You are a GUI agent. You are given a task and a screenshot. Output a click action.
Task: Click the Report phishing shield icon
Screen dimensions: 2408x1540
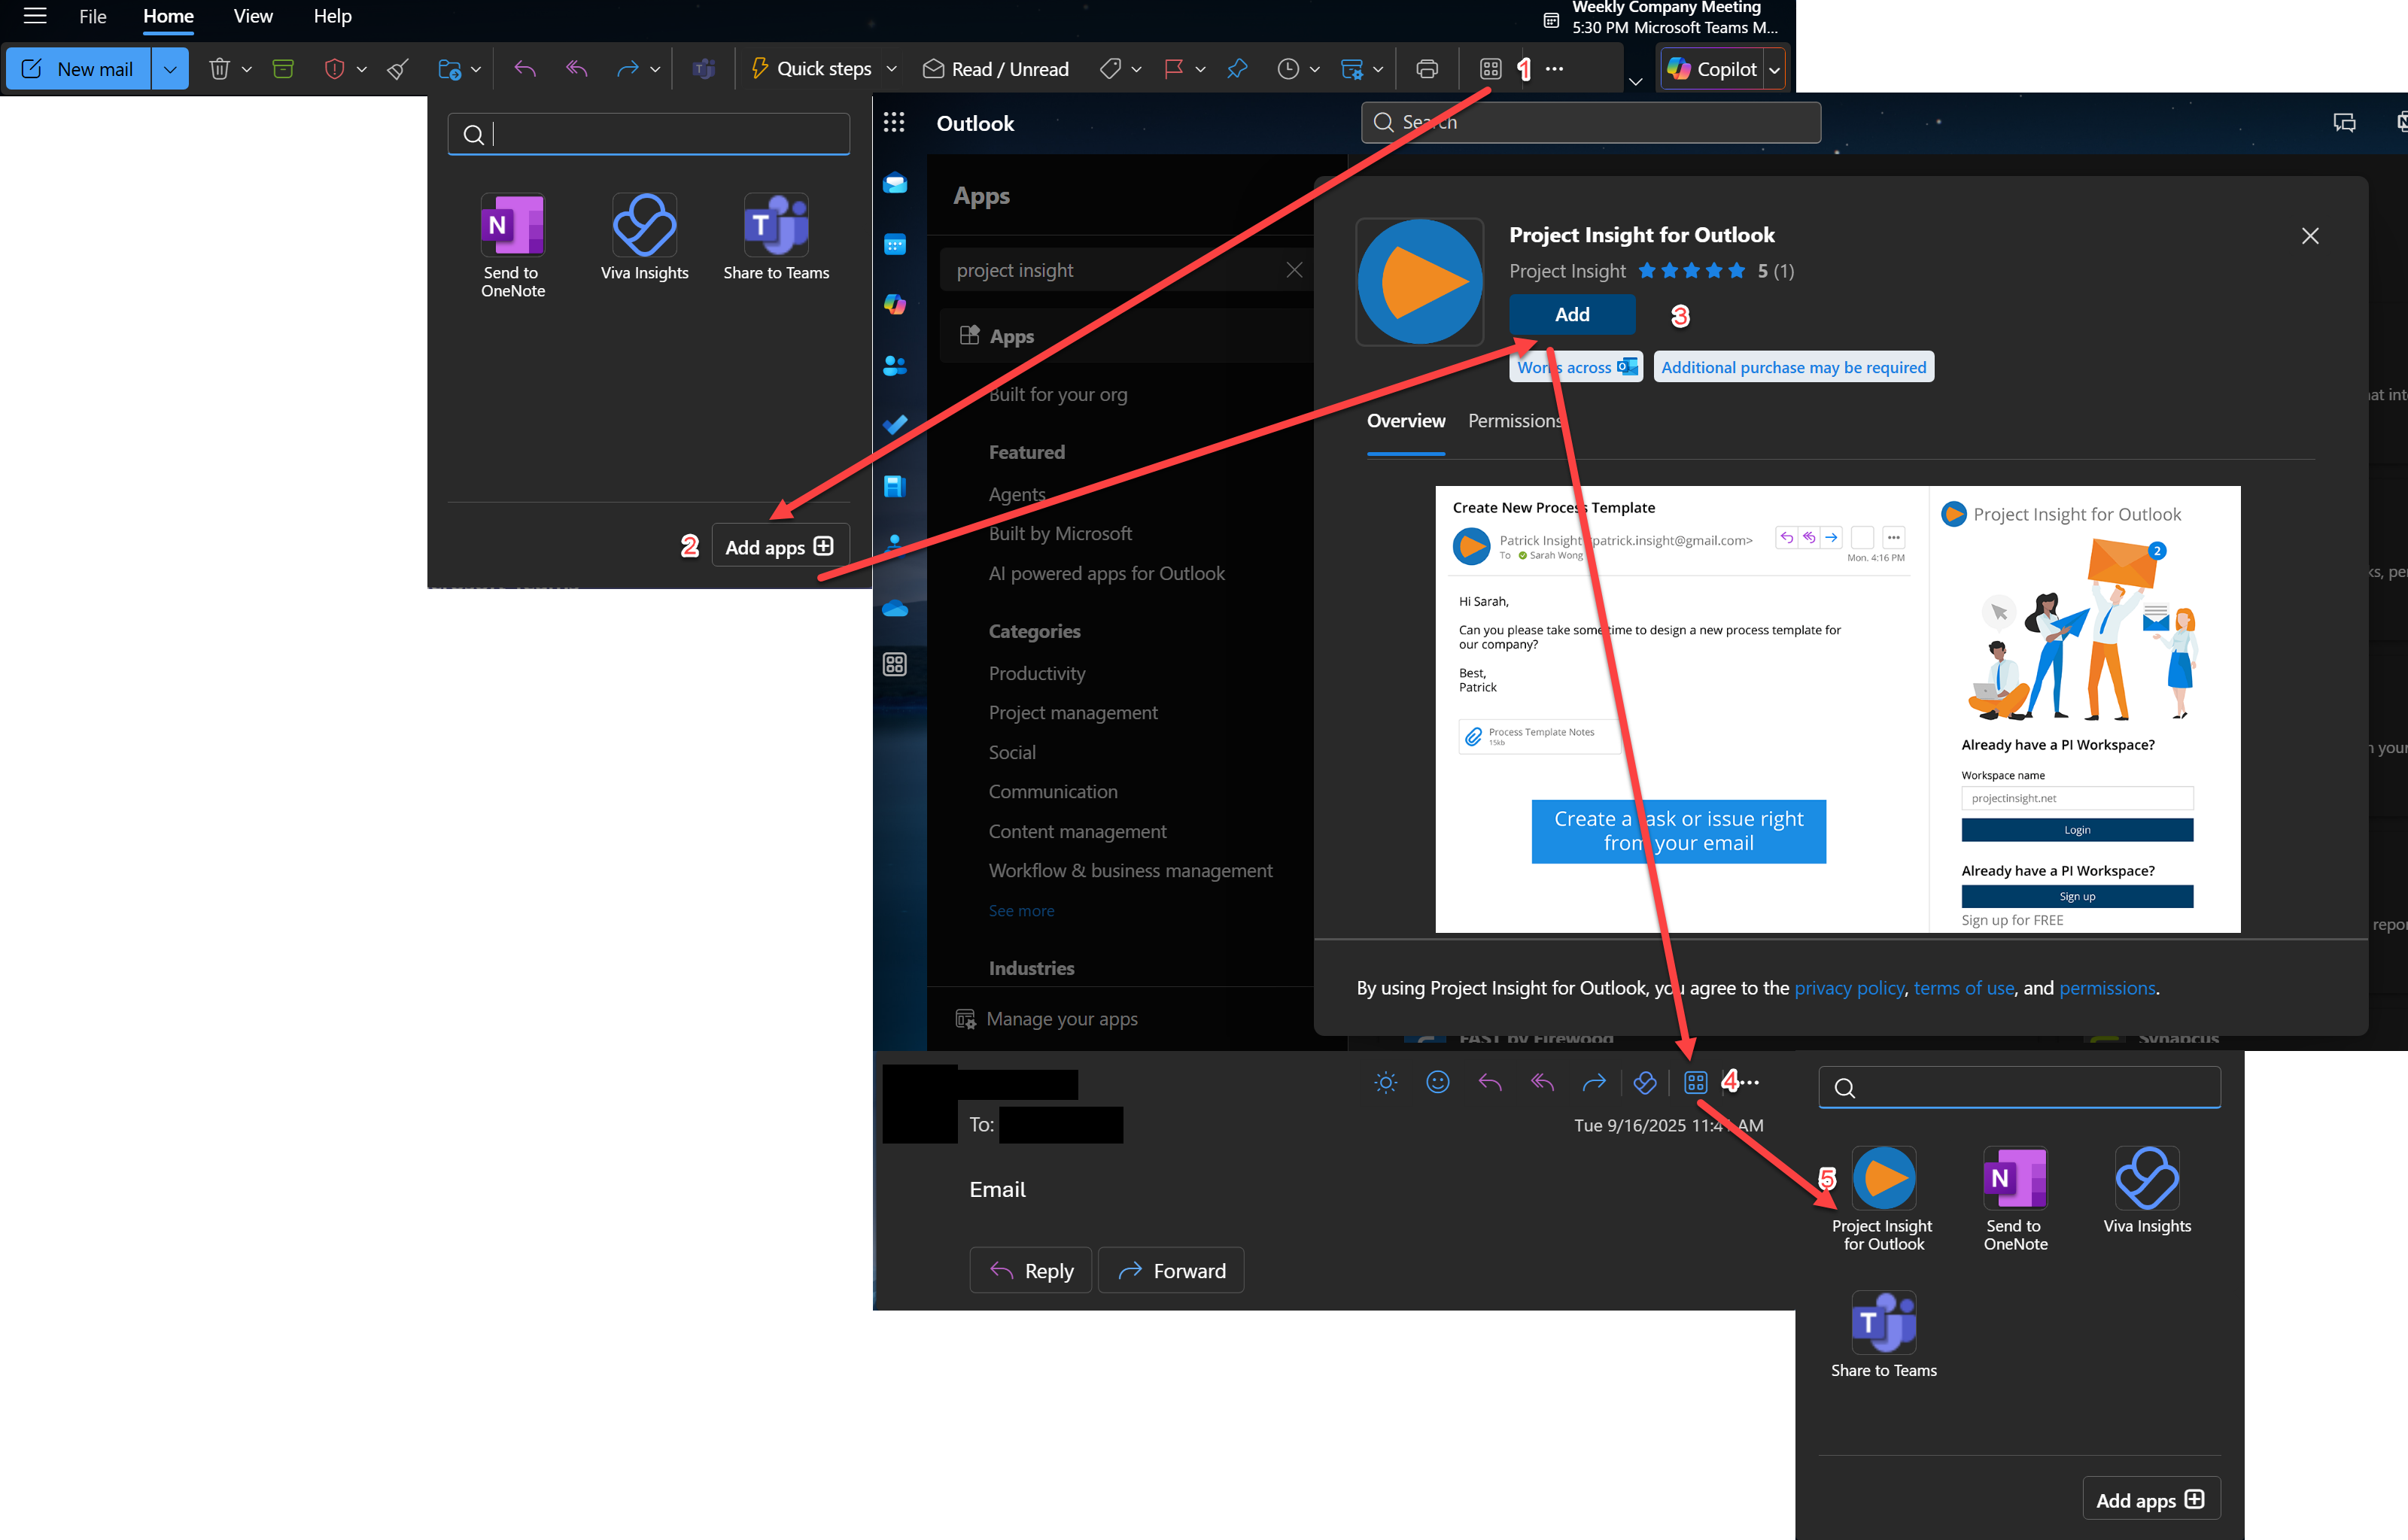click(336, 68)
